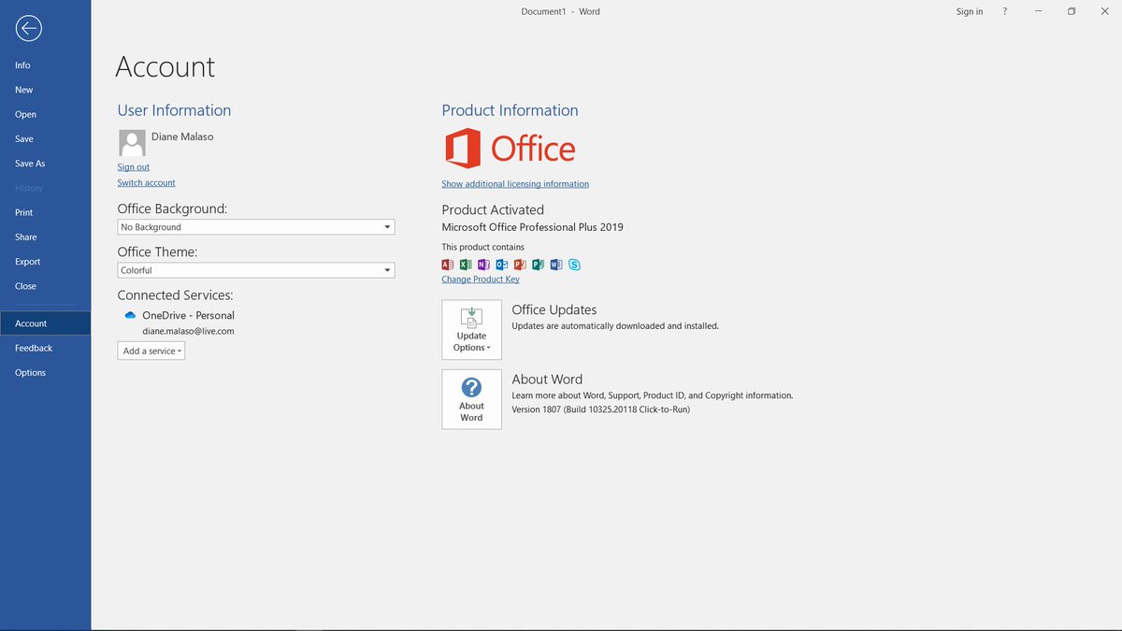This screenshot has width=1122, height=631.
Task: Open the Help question mark in title bar
Action: [1005, 11]
